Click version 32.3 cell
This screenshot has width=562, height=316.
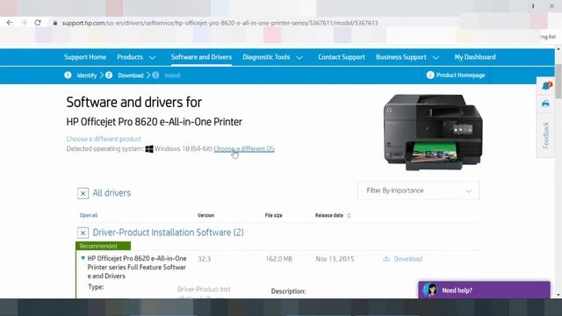pyautogui.click(x=205, y=259)
